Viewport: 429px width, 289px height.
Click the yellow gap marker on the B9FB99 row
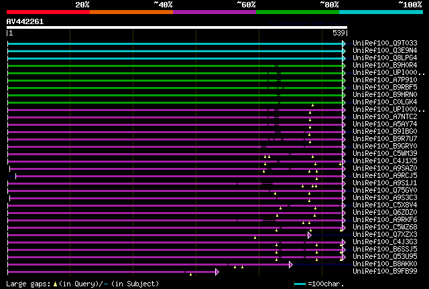pos(190,274)
